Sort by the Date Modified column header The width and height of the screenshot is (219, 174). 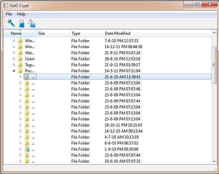point(157,33)
